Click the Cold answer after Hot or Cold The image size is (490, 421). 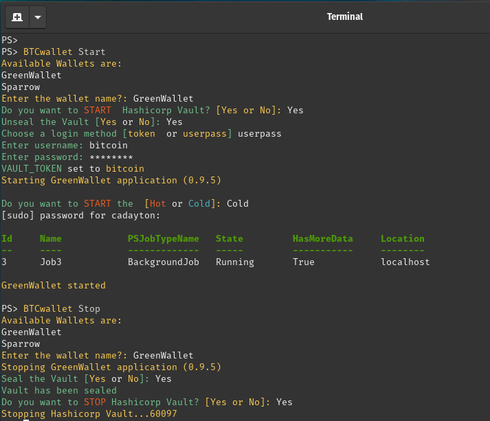(x=237, y=203)
